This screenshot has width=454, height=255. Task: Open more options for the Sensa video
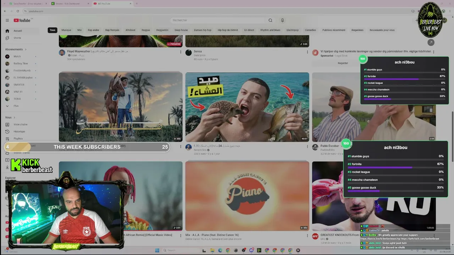point(307,52)
